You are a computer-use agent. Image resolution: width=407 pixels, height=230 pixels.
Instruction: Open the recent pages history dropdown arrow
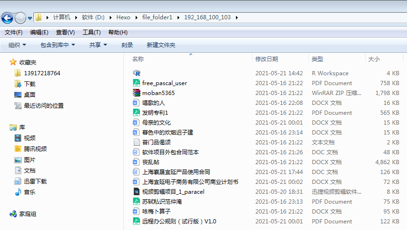(30, 18)
